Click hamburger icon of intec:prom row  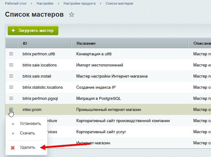coord(11,109)
